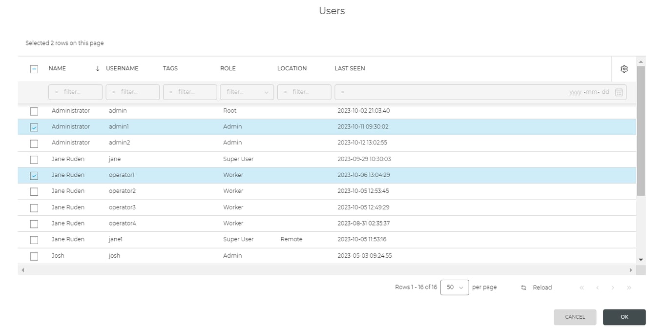Viewport: 667px width, 329px height.
Task: Uncheck the admin1 row checkbox
Action: 34,127
